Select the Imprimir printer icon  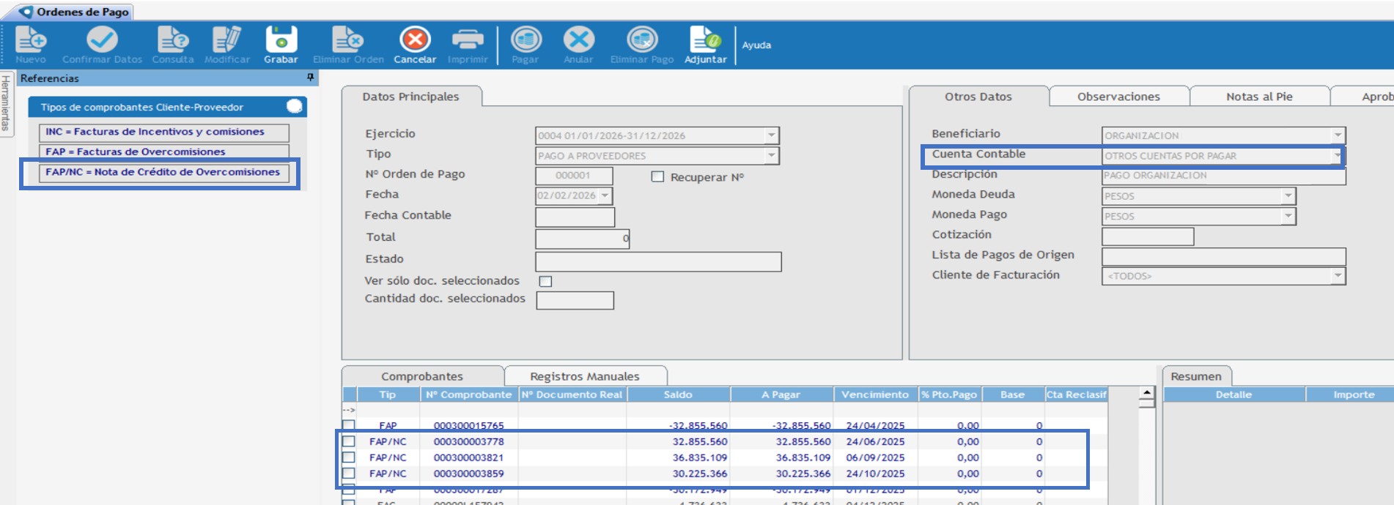pyautogui.click(x=468, y=40)
